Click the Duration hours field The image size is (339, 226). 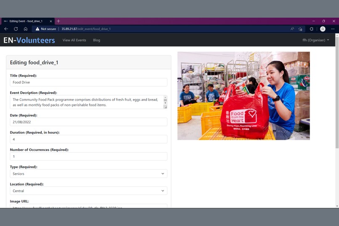click(x=88, y=139)
